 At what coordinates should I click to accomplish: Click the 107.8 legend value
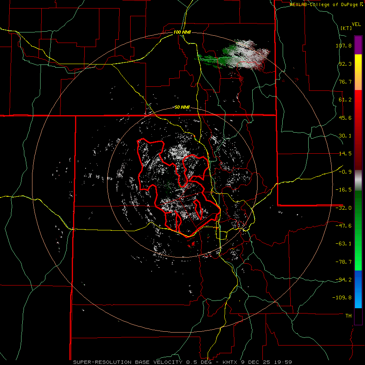[x=344, y=46]
